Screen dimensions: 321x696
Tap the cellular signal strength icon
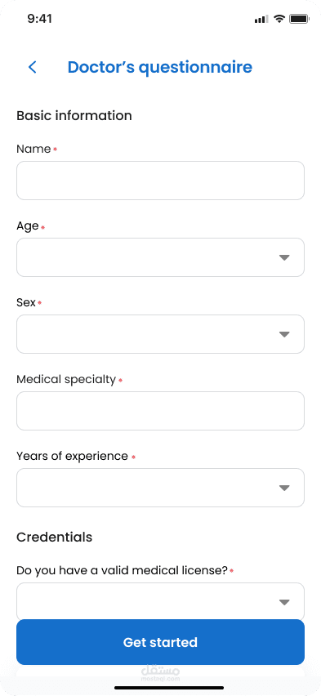click(261, 19)
